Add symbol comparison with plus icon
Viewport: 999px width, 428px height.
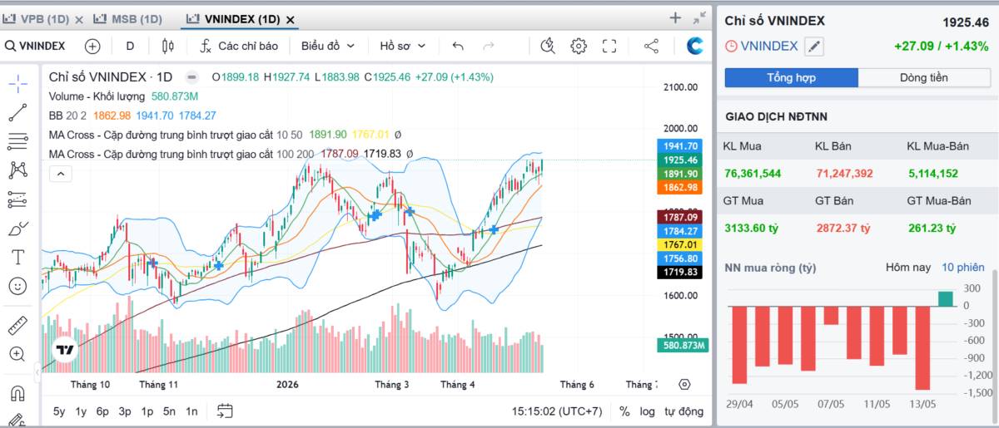tap(92, 47)
